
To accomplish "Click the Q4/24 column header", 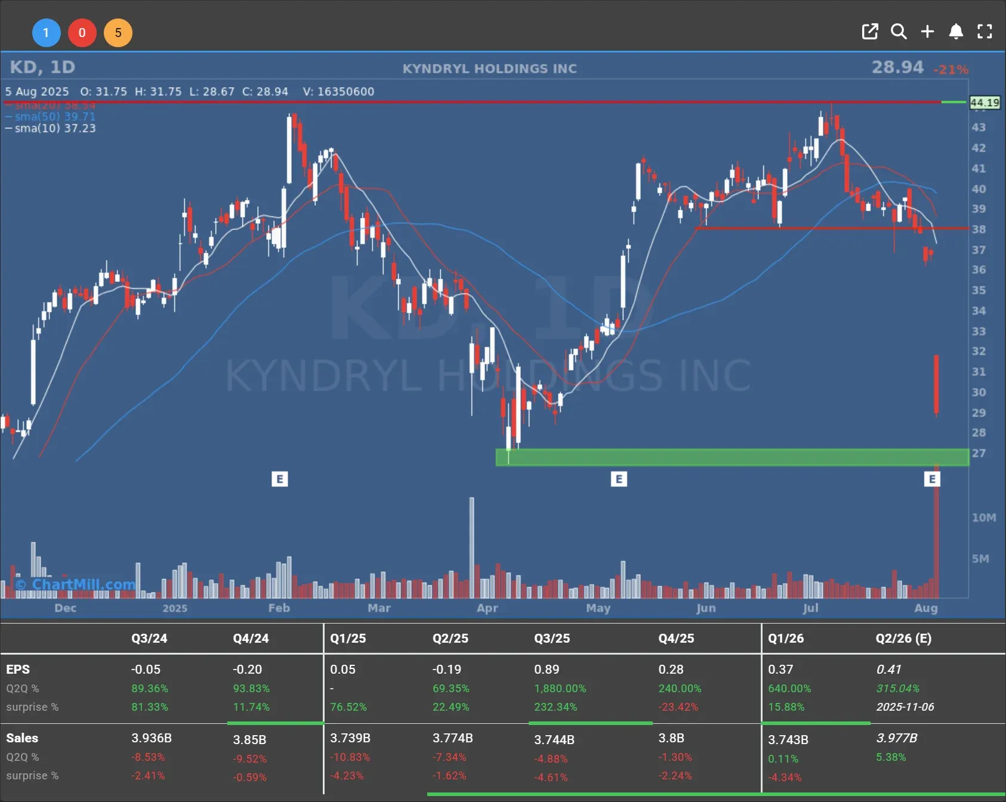I will pyautogui.click(x=251, y=638).
